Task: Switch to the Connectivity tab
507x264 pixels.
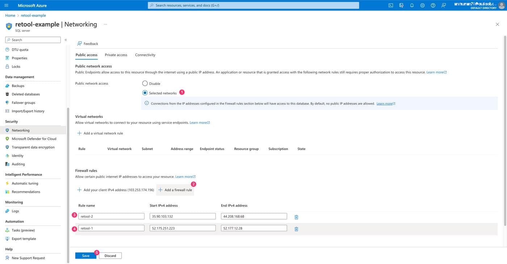Action: [145, 55]
